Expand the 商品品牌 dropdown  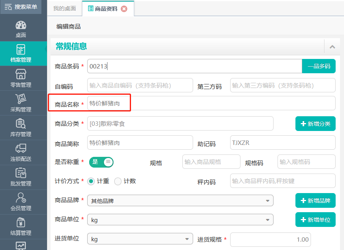(x=180, y=201)
